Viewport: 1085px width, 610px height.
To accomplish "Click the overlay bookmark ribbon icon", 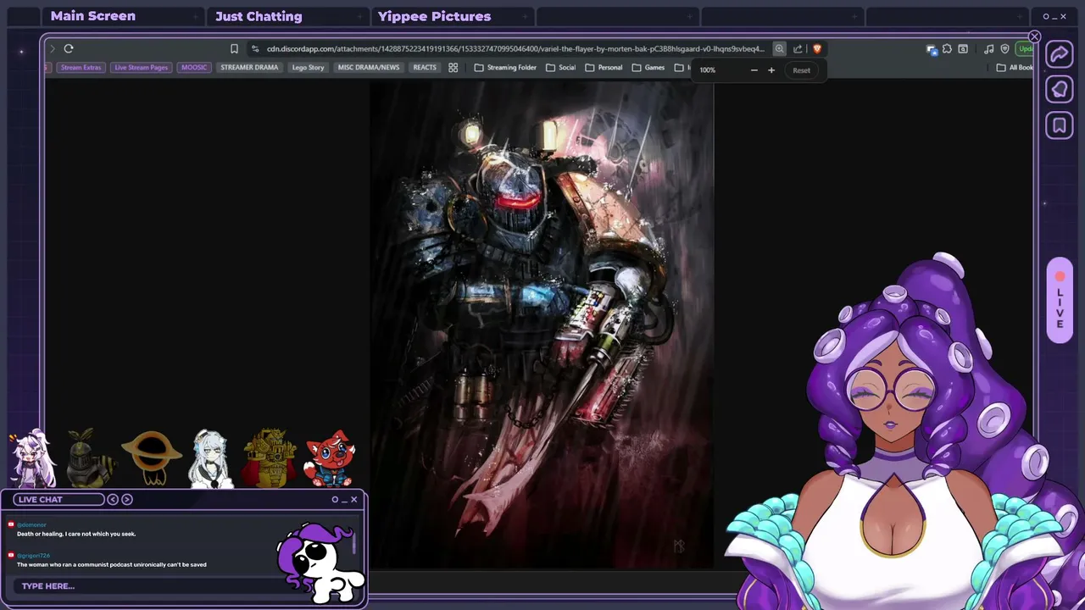I will click(1060, 125).
